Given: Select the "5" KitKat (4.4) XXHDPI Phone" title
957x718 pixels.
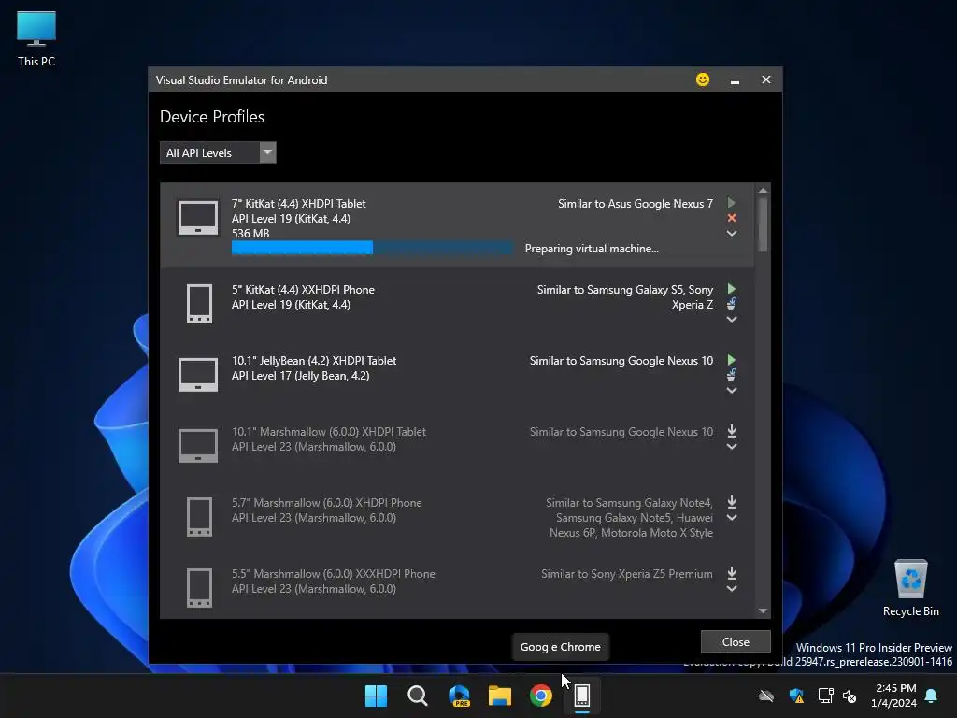Looking at the screenshot, I should [x=303, y=290].
